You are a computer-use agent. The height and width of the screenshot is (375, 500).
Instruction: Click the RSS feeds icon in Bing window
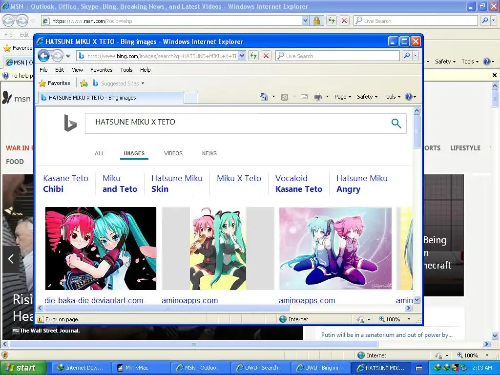pos(285,97)
